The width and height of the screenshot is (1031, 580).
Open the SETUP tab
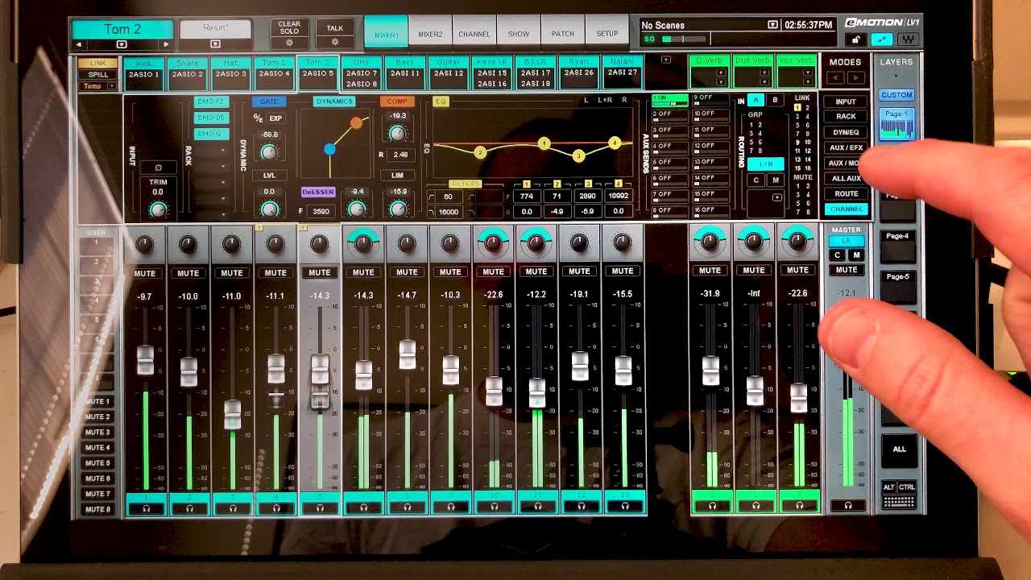pyautogui.click(x=607, y=34)
